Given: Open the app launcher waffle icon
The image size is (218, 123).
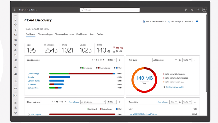Looking at the screenshot, I should click(15, 10).
